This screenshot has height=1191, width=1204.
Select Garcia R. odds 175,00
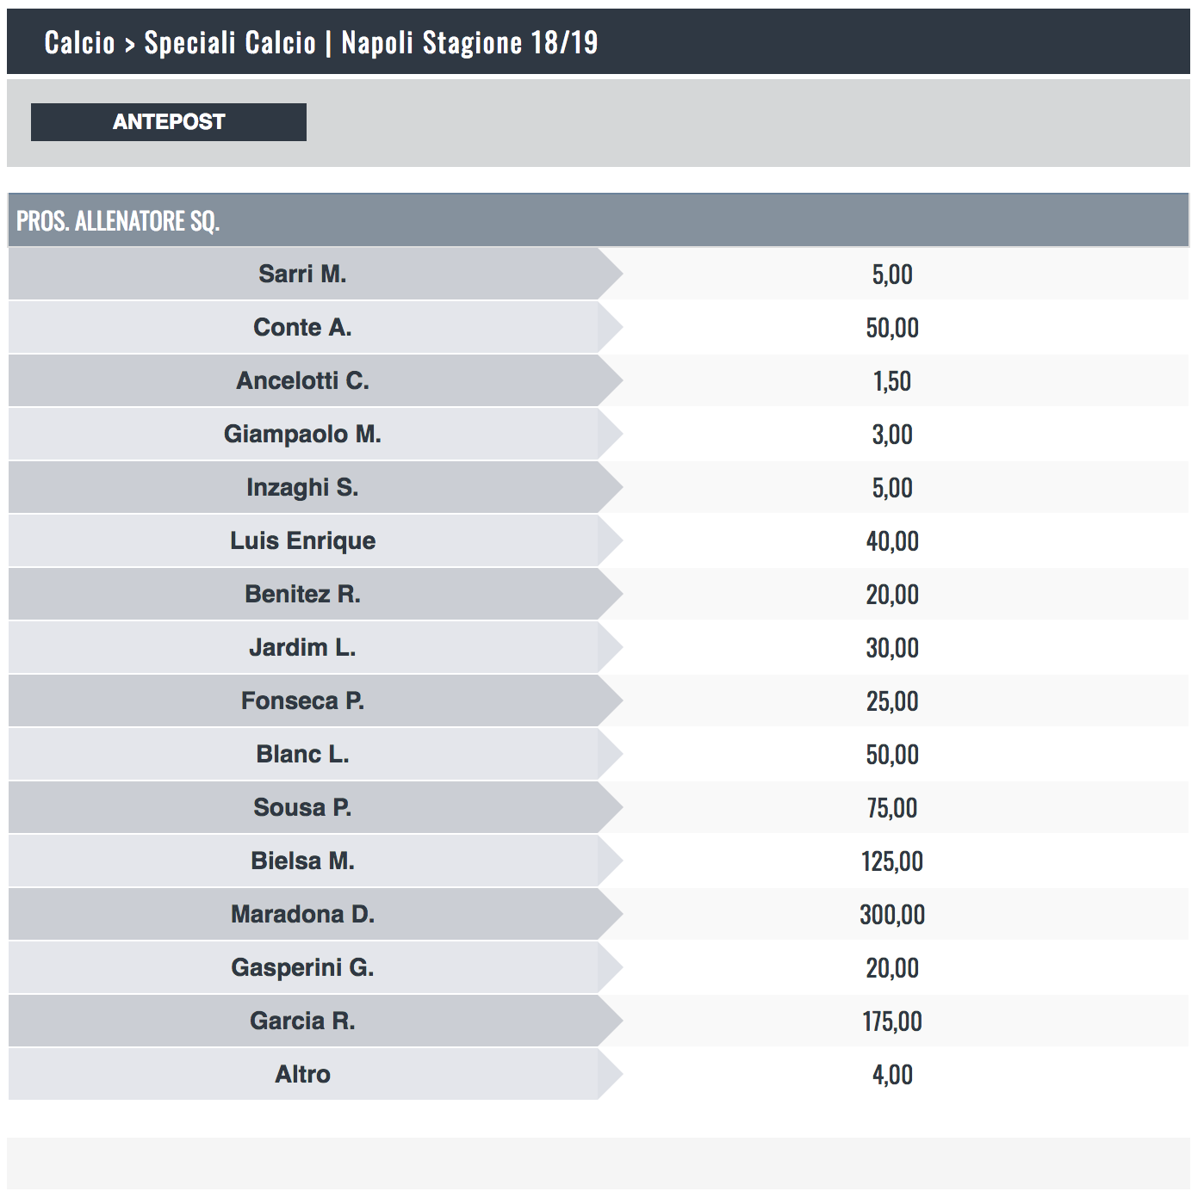pos(892,1021)
